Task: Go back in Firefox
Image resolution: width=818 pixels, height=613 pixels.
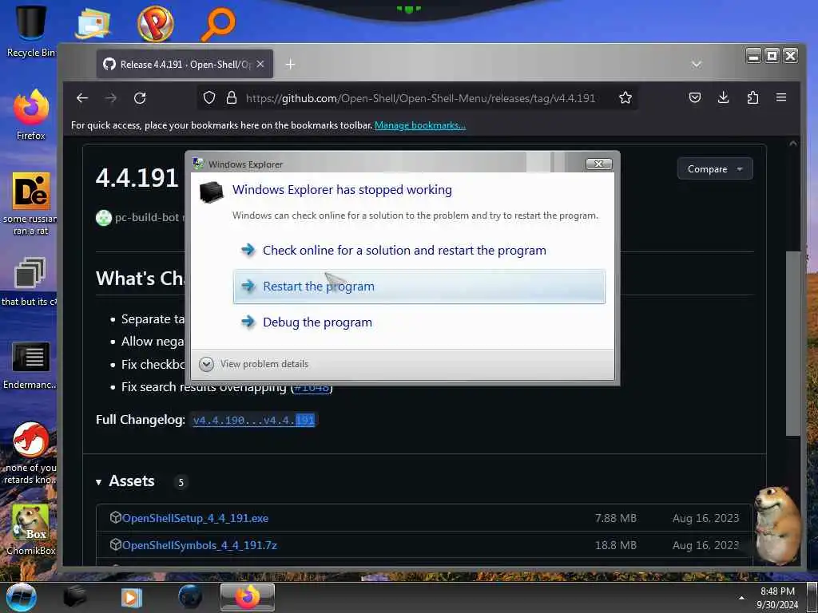Action: [x=82, y=98]
